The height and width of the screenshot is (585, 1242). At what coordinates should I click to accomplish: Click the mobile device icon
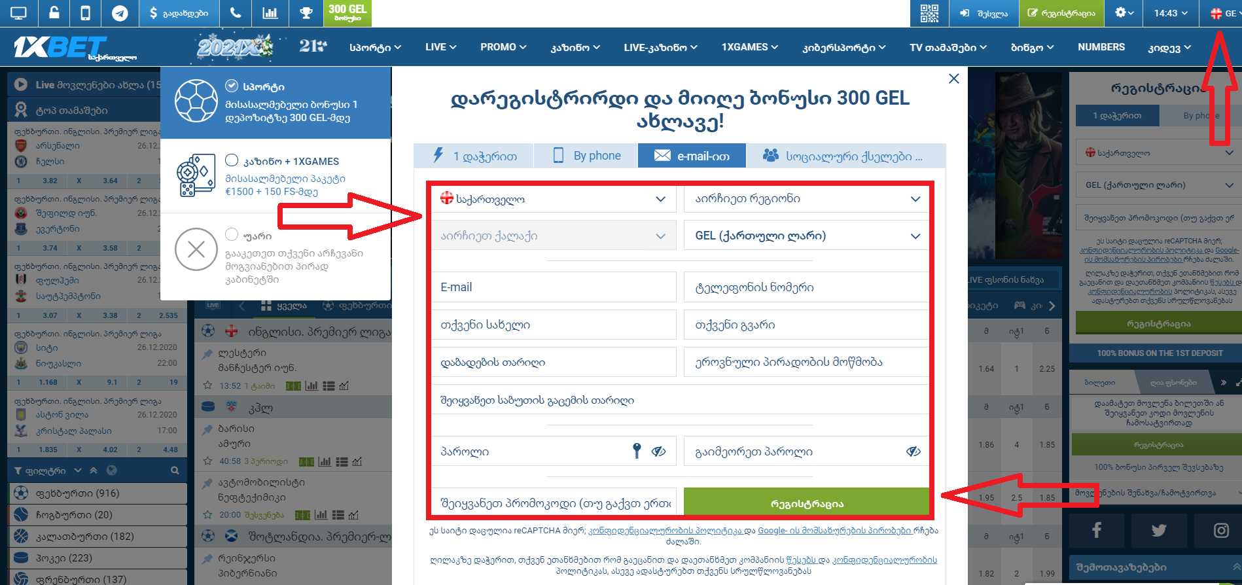pos(85,13)
